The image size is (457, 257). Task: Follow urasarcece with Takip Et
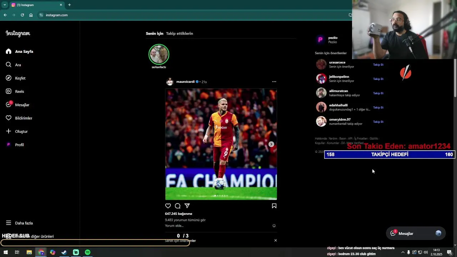[x=378, y=65]
